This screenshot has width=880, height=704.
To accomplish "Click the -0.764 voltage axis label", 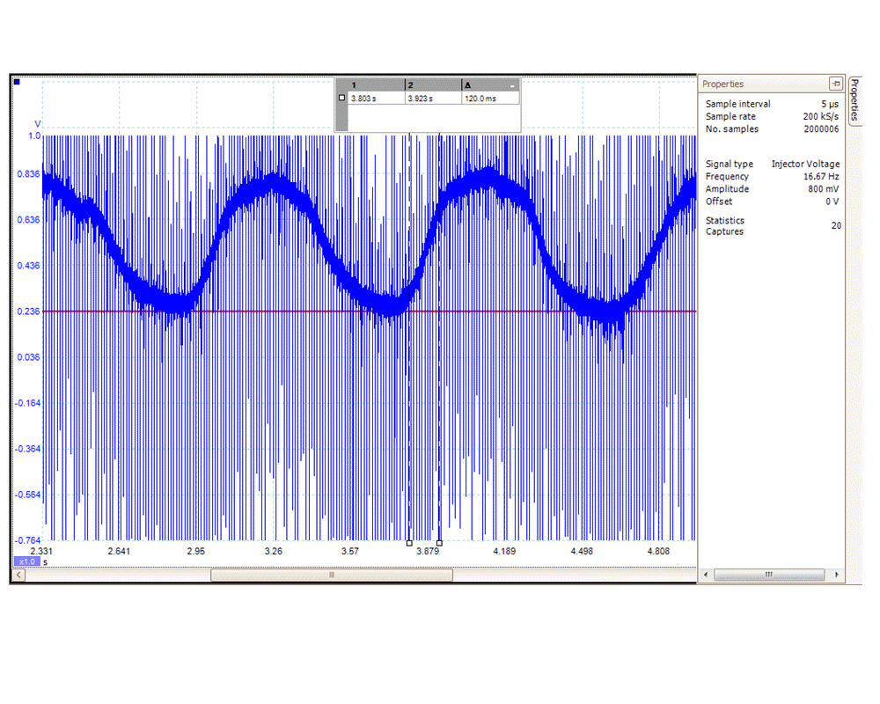I will pos(27,540).
